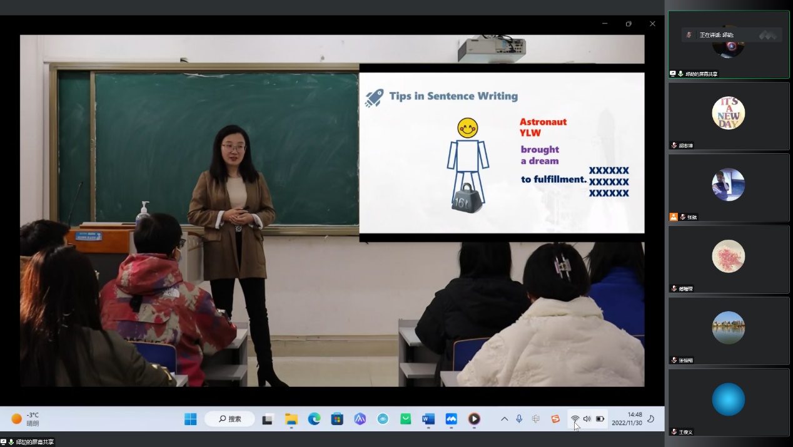The height and width of the screenshot is (447, 793).
Task: Expand the hidden system tray icons
Action: click(505, 419)
